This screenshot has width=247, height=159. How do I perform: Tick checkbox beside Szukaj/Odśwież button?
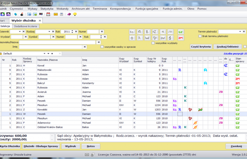tap(245, 47)
